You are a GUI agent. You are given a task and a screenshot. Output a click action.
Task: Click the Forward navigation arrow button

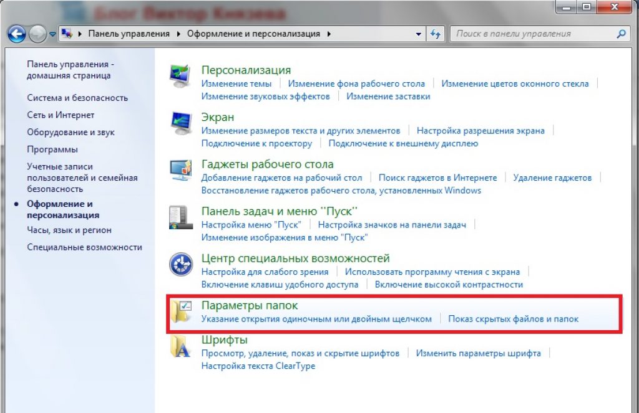click(x=37, y=34)
